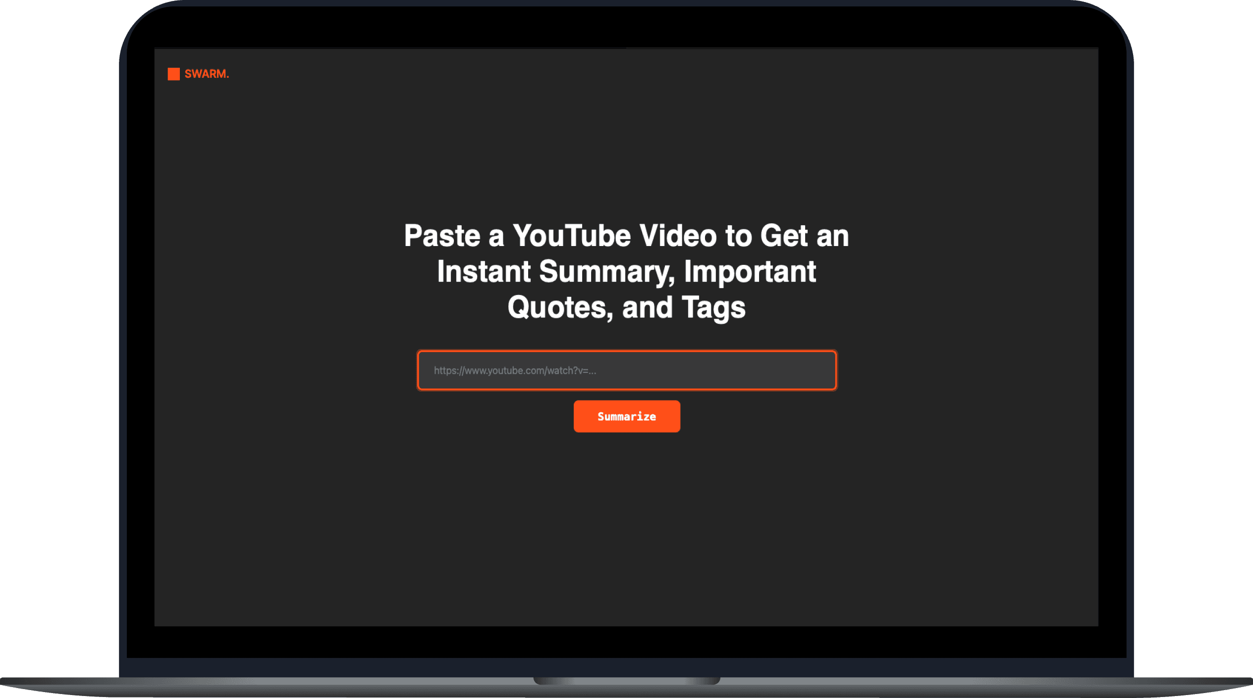Focus the YouTube URL input field
This screenshot has height=698, width=1253.
pos(627,370)
